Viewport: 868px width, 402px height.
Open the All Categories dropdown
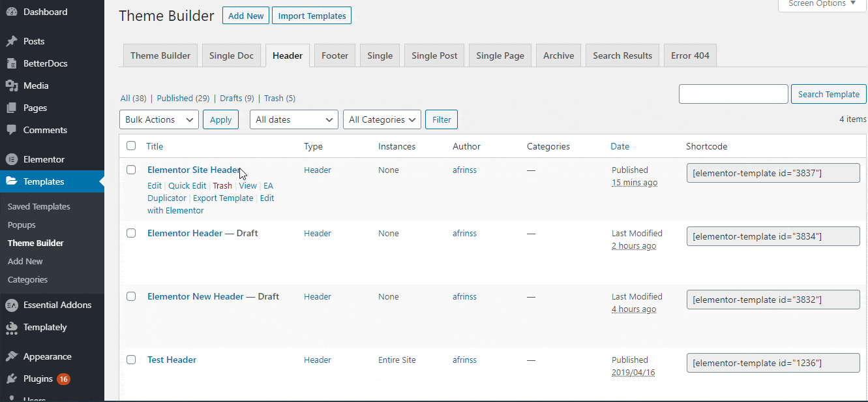[x=382, y=119]
